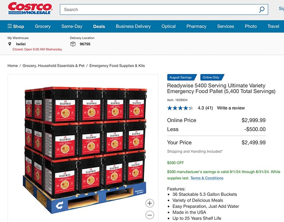Go to Business Delivery
This screenshot has height=222, width=284.
click(x=133, y=26)
